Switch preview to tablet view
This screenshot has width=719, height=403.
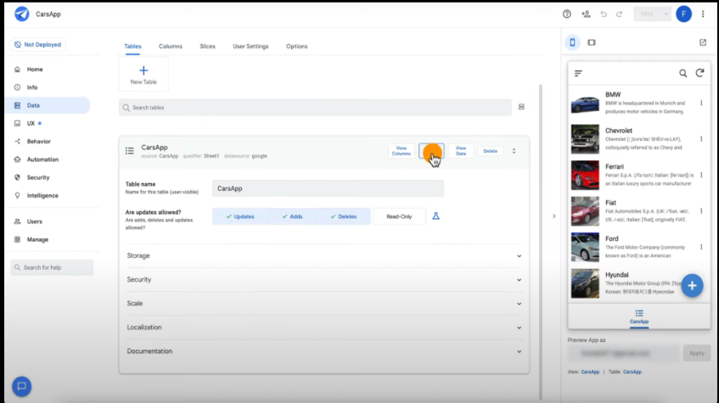(592, 42)
